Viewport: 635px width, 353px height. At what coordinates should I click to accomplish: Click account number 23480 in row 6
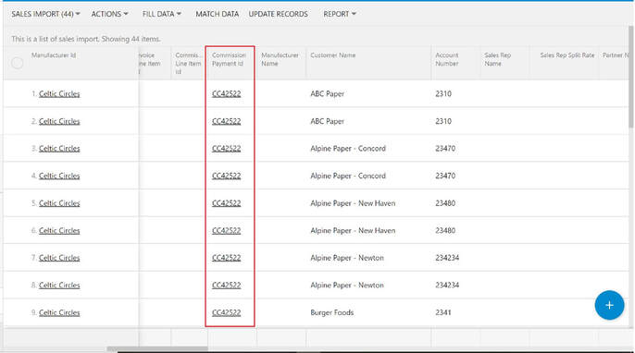click(x=445, y=230)
